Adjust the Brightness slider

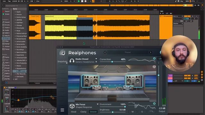point(112,112)
